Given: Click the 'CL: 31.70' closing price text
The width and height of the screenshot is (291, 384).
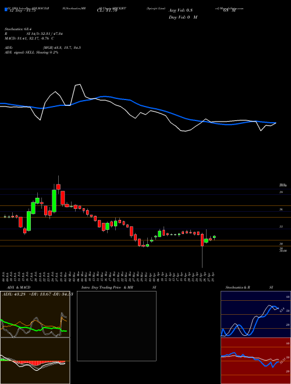Looking at the screenshot, I should pos(107,10).
